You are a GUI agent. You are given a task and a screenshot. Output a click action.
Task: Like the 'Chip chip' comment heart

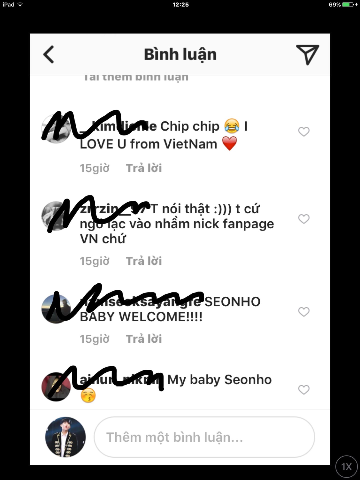click(x=304, y=132)
